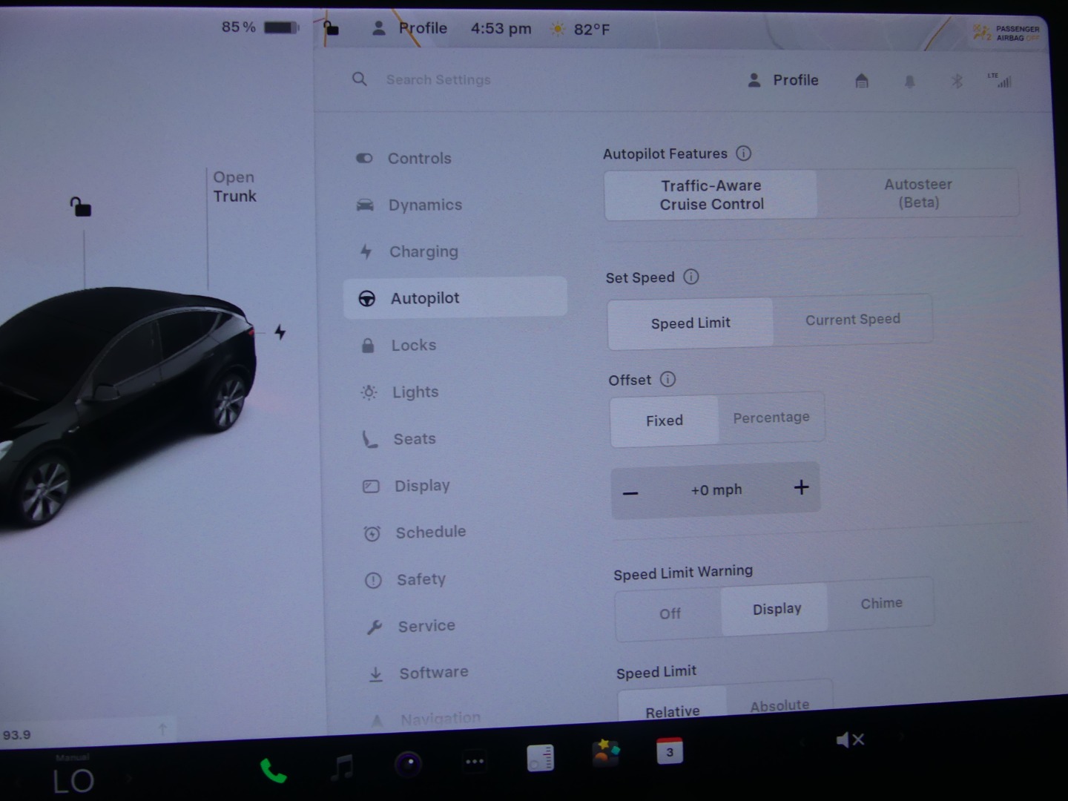The width and height of the screenshot is (1068, 801).
Task: Unmute the volume speaker icon
Action: tap(849, 739)
